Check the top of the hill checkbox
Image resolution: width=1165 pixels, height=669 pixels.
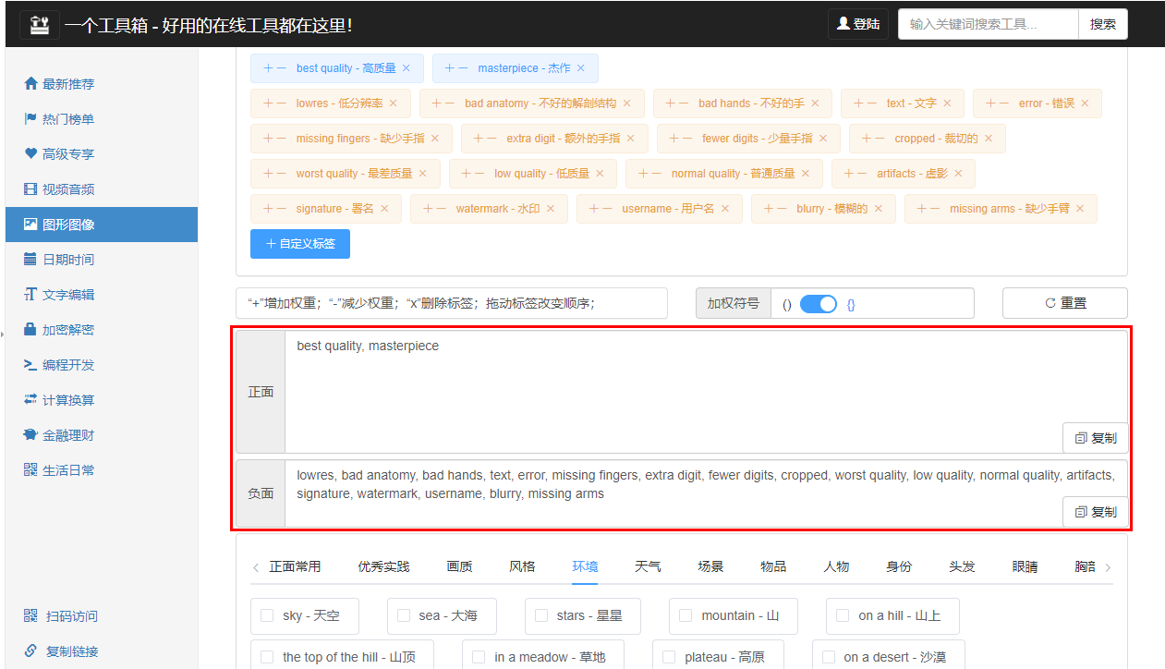tap(267, 657)
